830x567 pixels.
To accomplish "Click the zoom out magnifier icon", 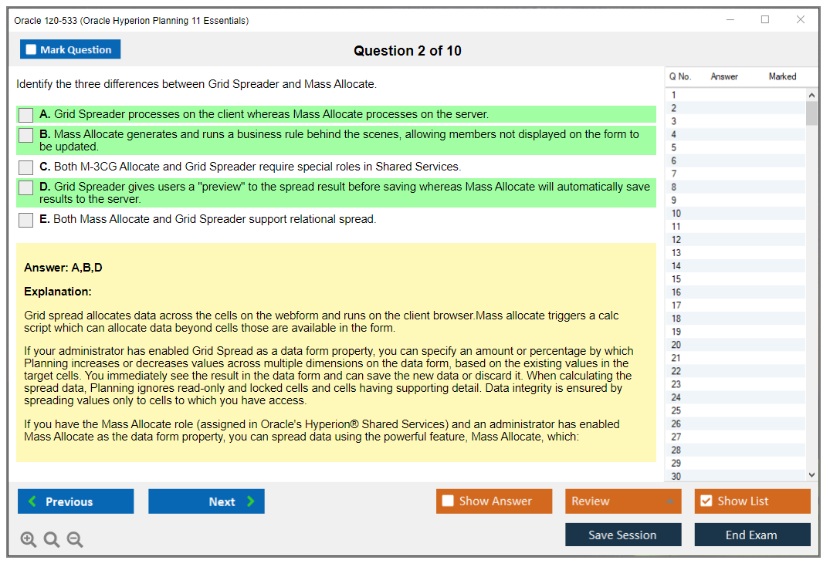I will [x=75, y=540].
